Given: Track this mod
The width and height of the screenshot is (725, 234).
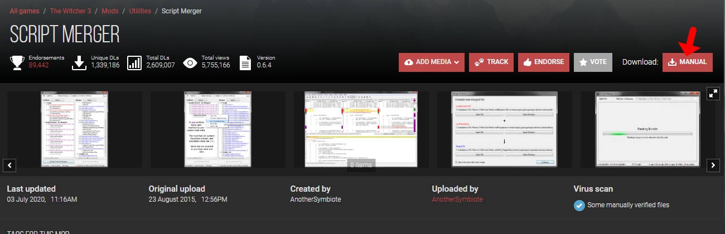Looking at the screenshot, I should point(491,62).
